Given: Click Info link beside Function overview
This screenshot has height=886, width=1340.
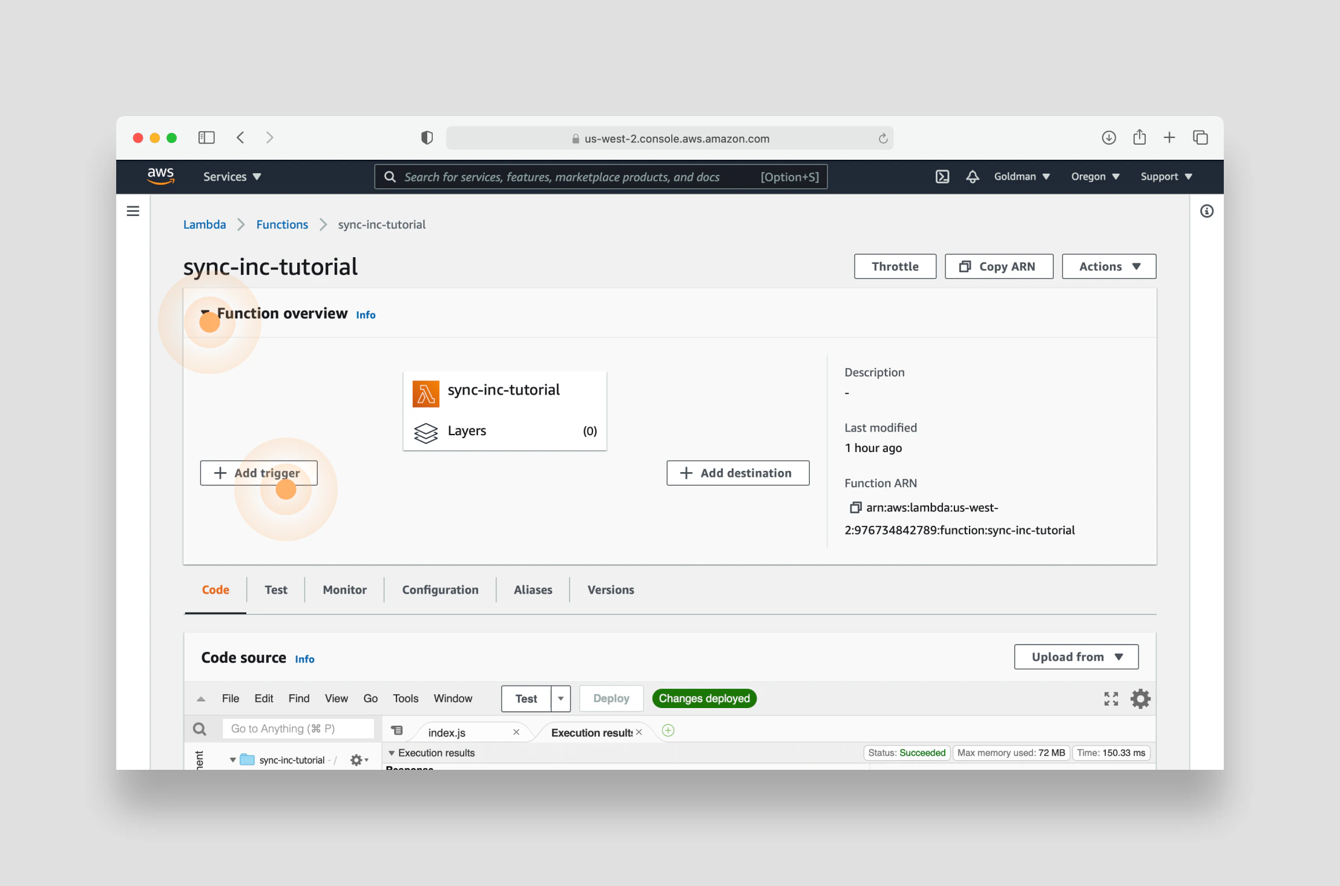Looking at the screenshot, I should click(x=366, y=315).
